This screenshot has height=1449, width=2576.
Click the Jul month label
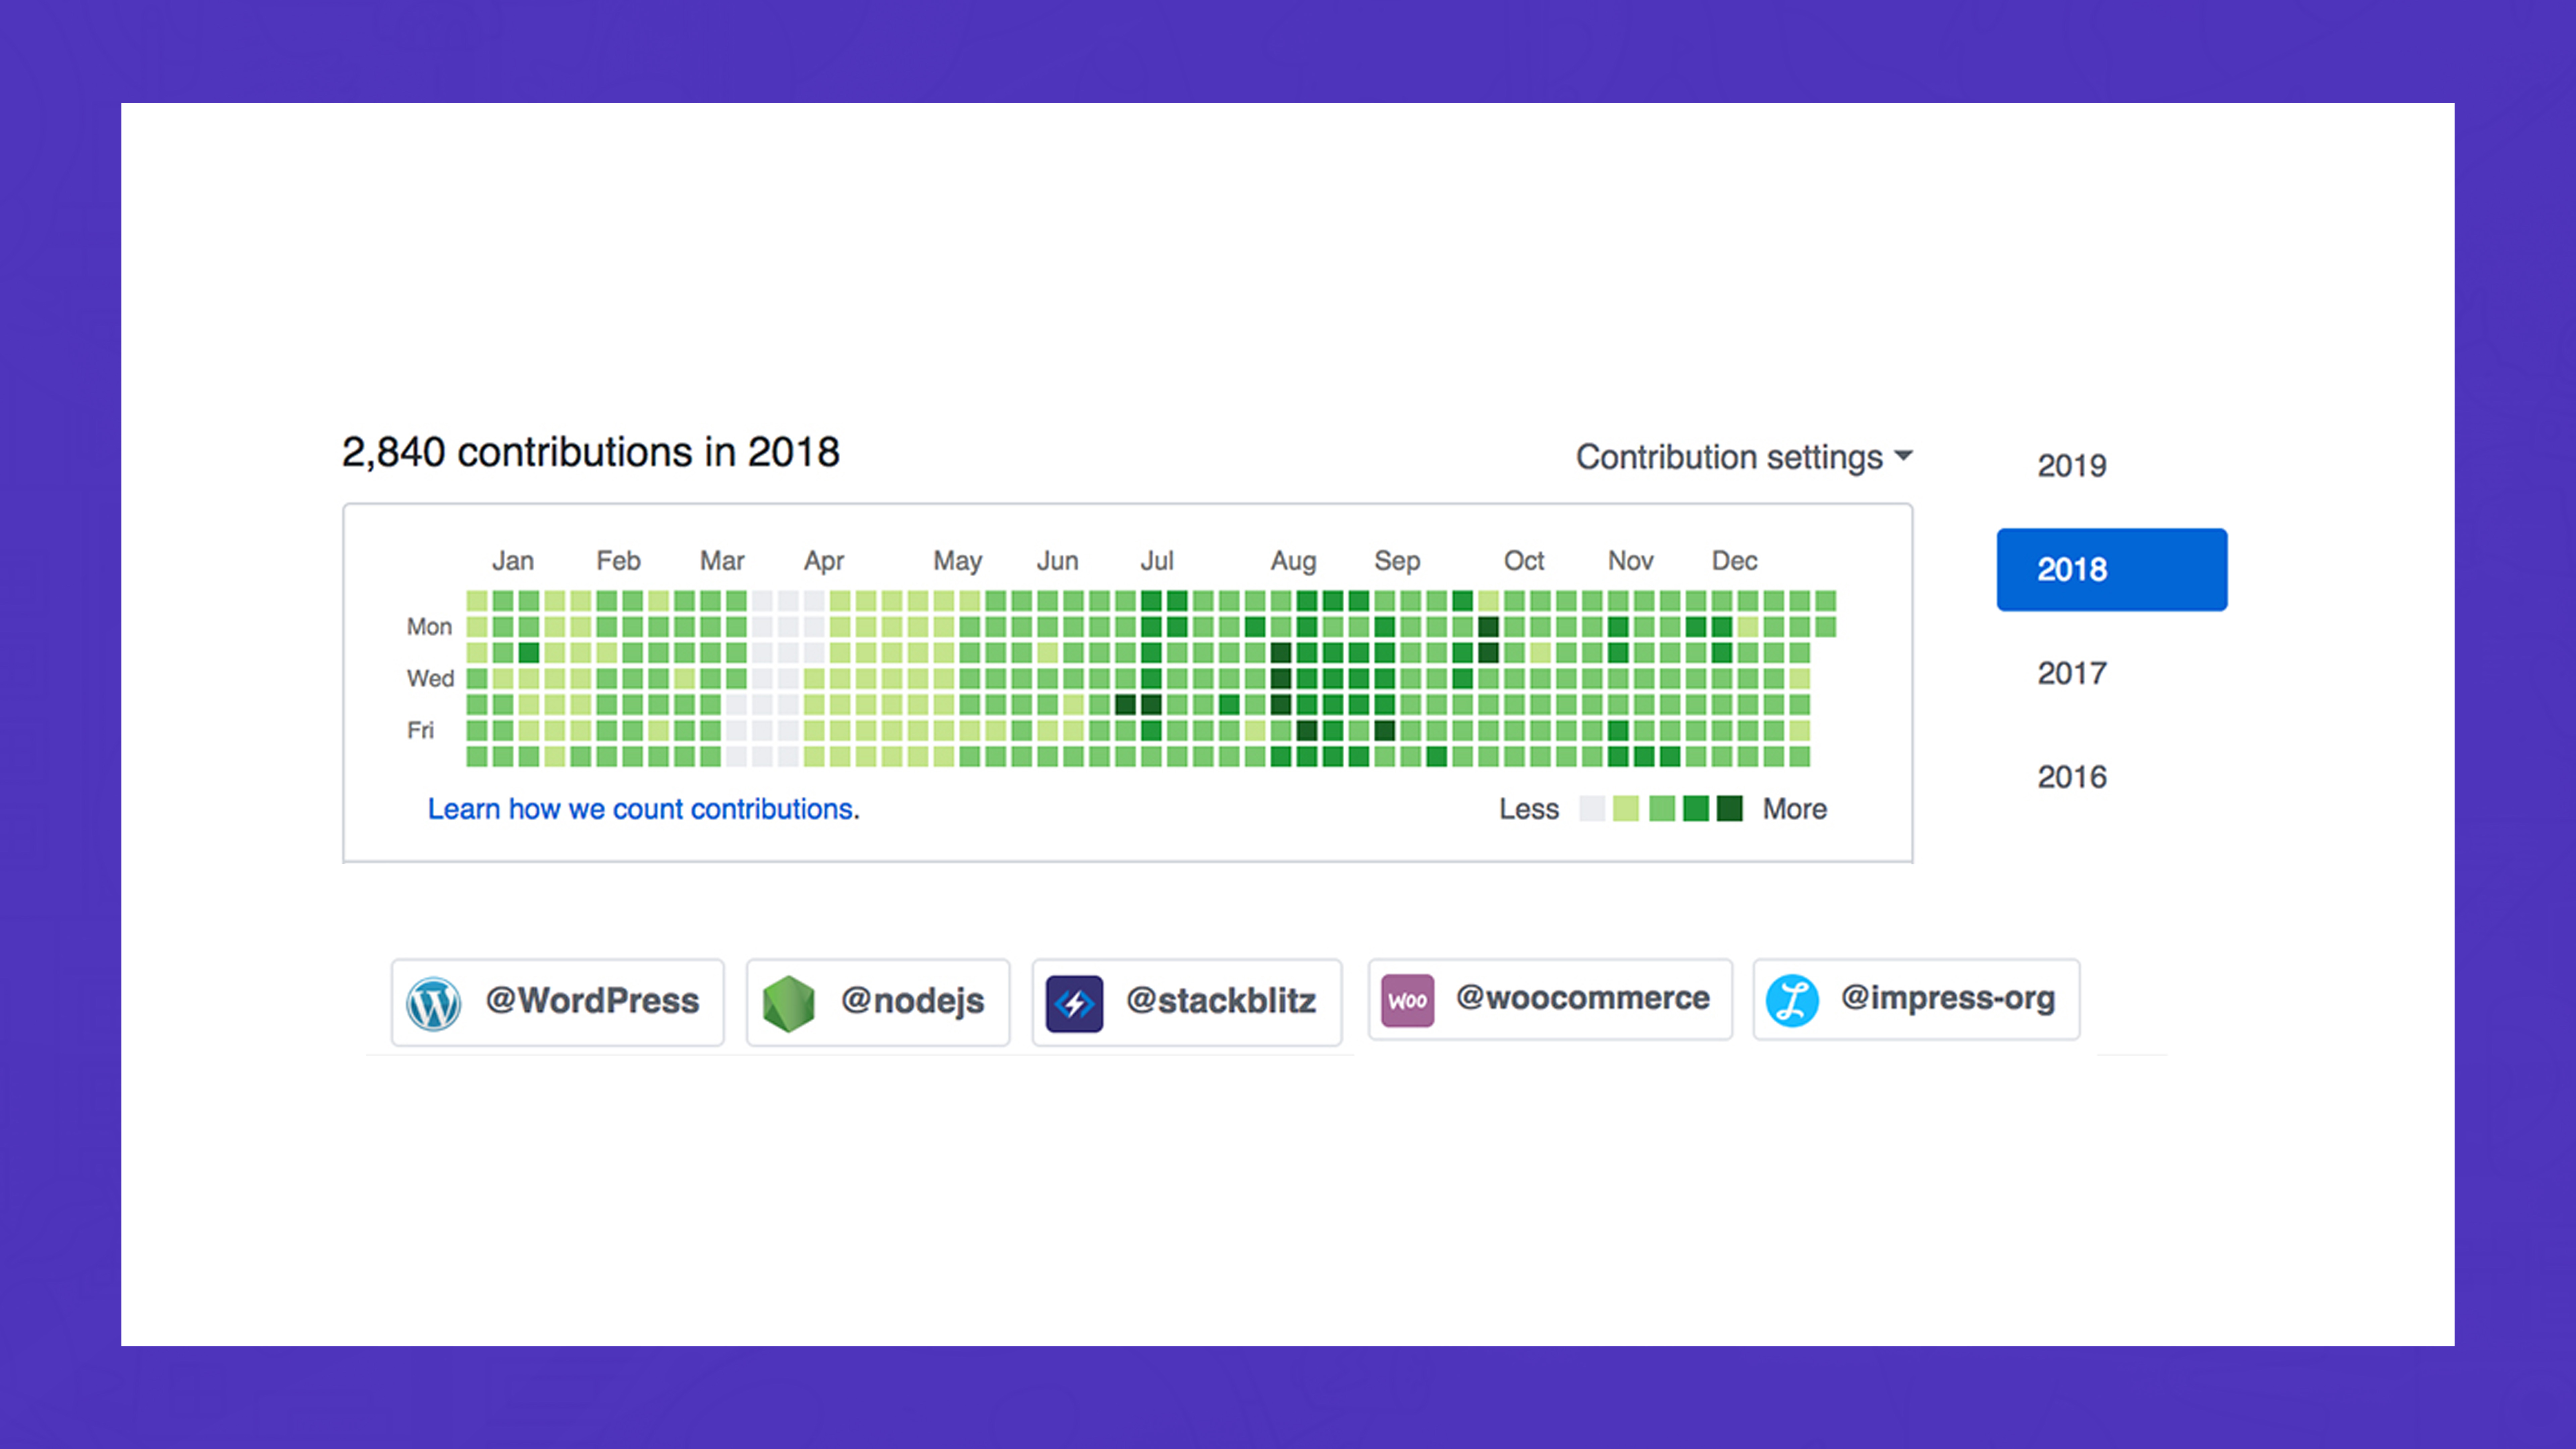click(1157, 561)
